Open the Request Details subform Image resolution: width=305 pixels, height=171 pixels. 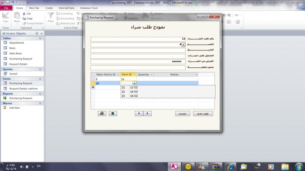[23, 89]
